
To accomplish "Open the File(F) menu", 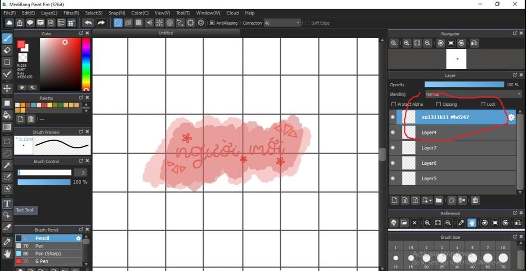I will pyautogui.click(x=10, y=13).
